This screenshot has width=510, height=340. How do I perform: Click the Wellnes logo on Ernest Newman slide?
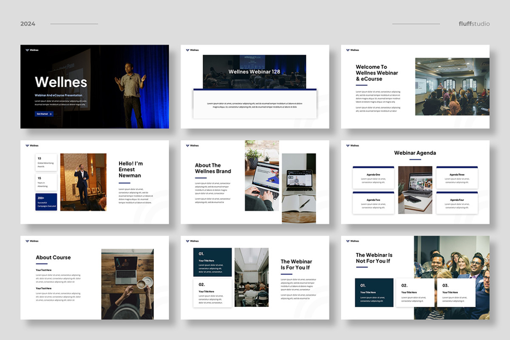32,146
